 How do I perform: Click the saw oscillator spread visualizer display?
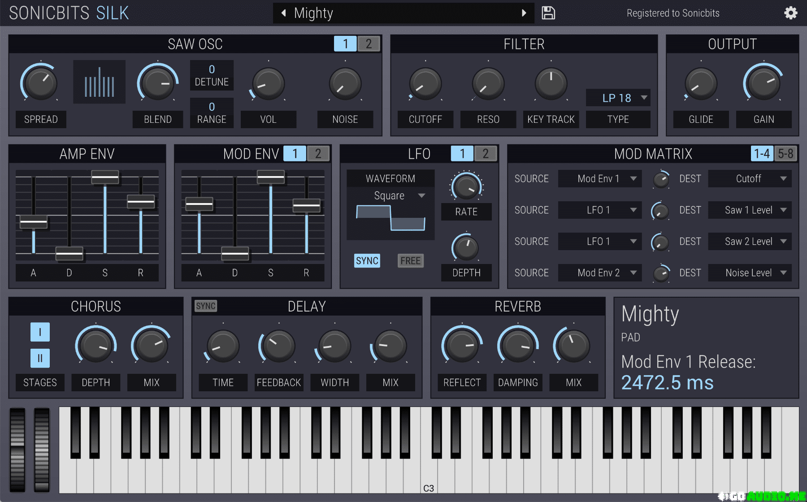tap(99, 82)
